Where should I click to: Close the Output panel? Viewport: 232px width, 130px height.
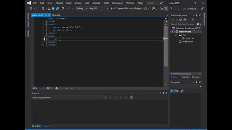coord(166,93)
